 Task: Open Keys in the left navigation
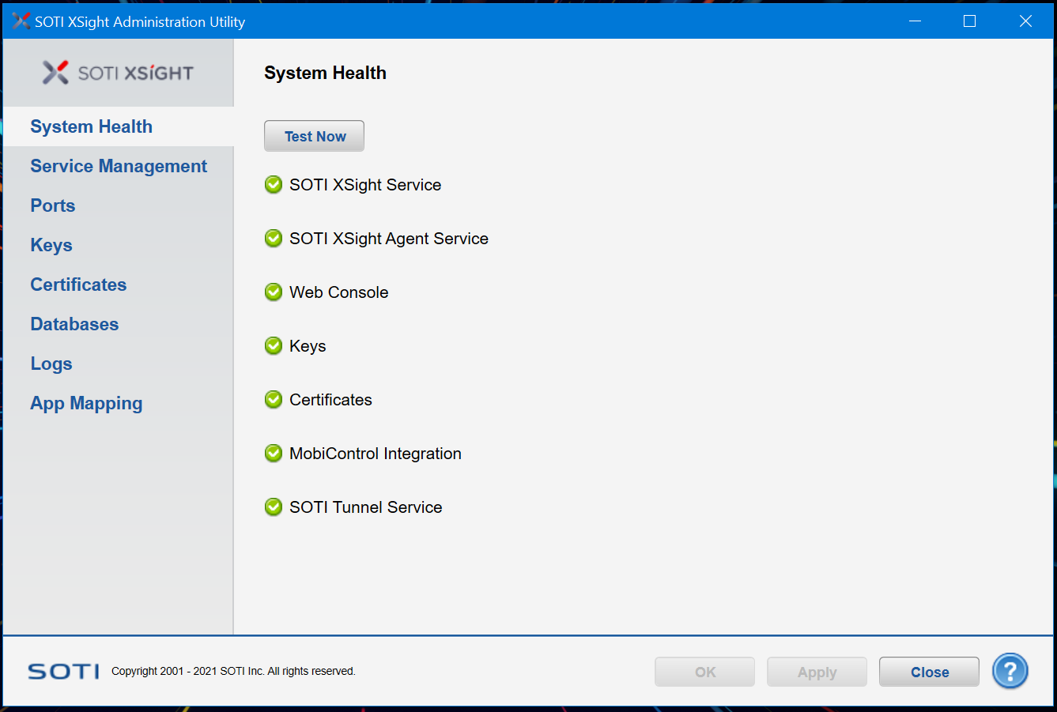tap(119, 245)
